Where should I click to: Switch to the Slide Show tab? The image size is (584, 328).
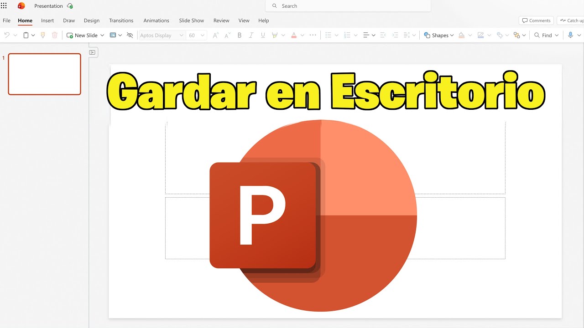click(192, 20)
